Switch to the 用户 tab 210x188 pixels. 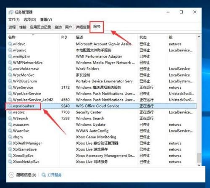pos(68,27)
